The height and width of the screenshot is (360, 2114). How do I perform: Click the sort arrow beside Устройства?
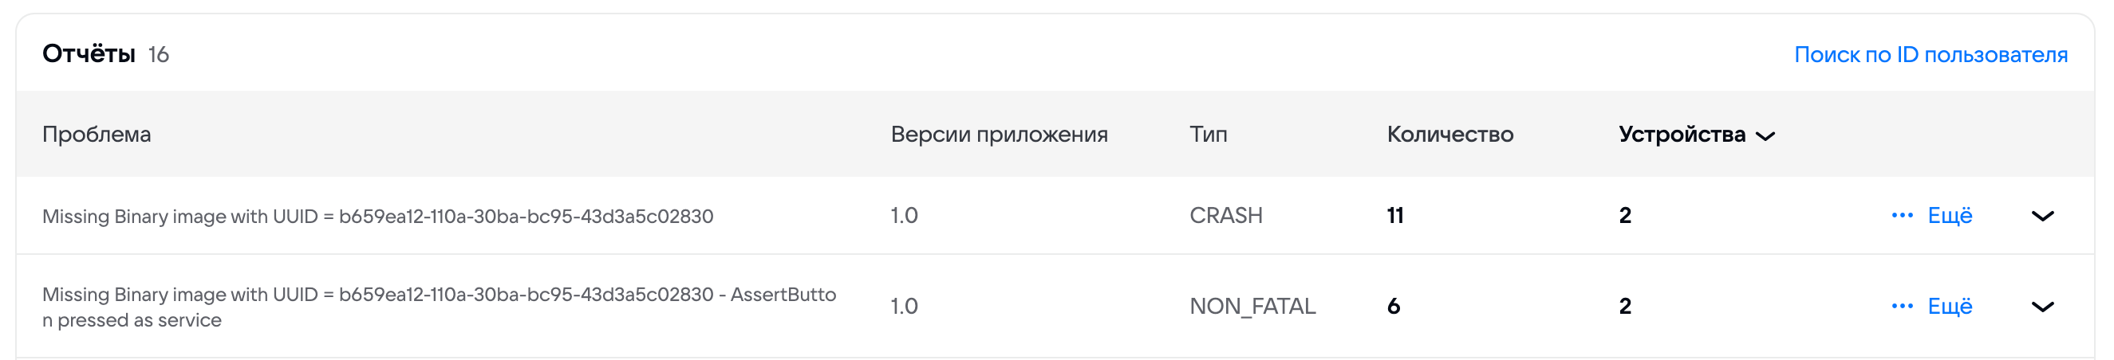tap(1765, 136)
